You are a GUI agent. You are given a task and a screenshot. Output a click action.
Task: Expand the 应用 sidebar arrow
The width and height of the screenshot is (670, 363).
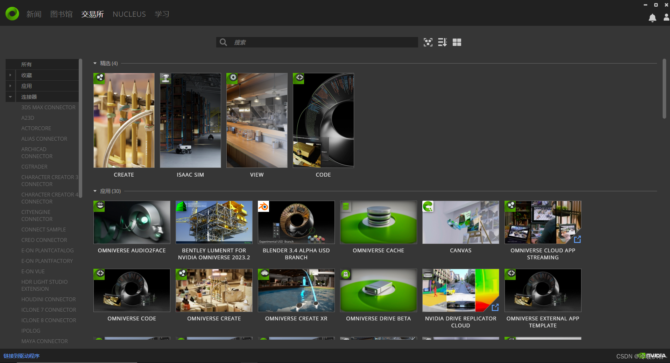click(10, 86)
